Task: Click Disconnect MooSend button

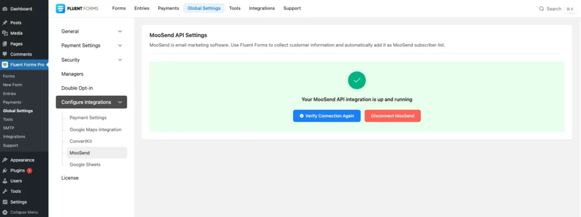Action: (x=393, y=116)
